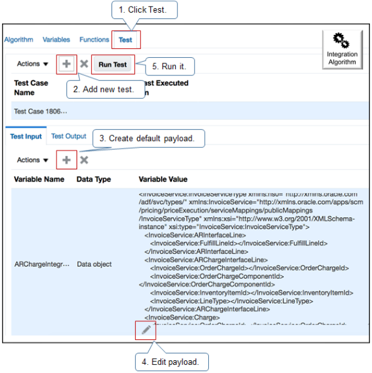The width and height of the screenshot is (372, 373).
Task: Click the InvoiceService:InventoryItemId payload line
Action: point(252,292)
